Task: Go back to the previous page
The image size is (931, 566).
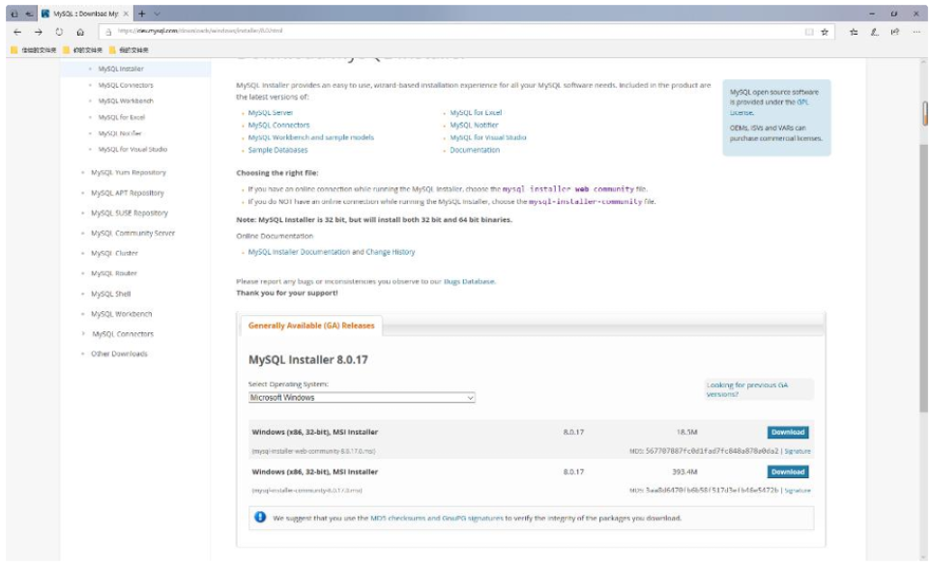Action: (x=17, y=32)
